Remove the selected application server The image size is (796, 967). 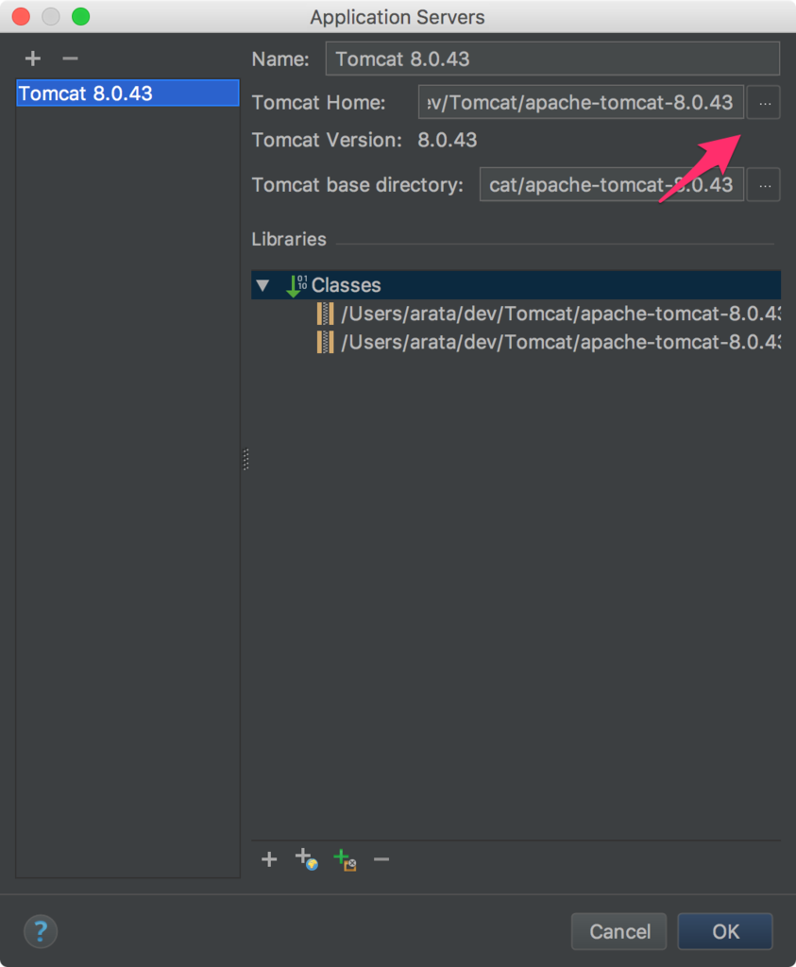coord(70,59)
